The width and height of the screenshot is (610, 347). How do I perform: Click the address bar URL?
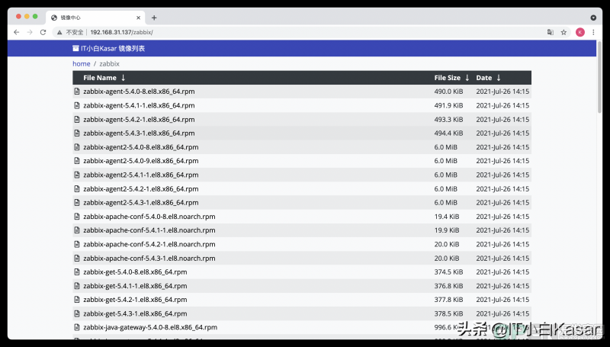click(121, 32)
